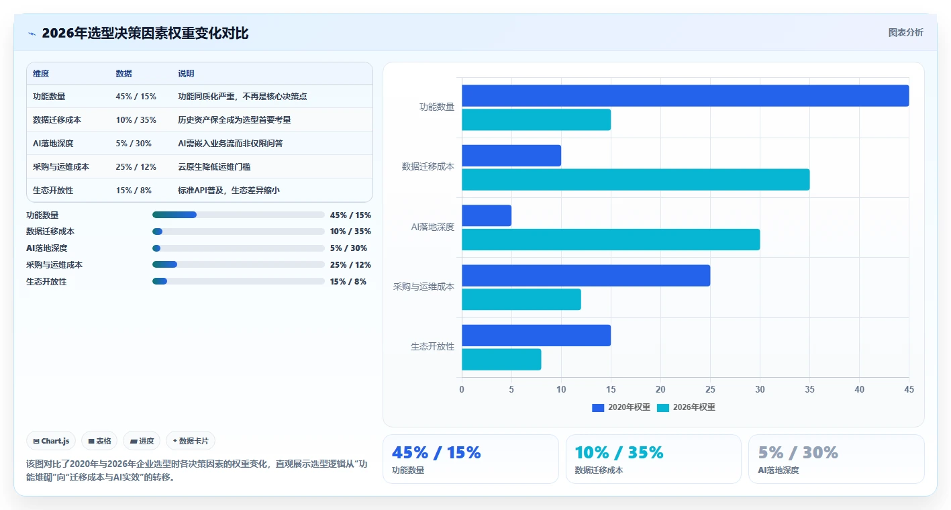Screen dimensions: 951x510
Task: Click table cell 历史资产保全成为选型首要考量
Action: point(234,120)
